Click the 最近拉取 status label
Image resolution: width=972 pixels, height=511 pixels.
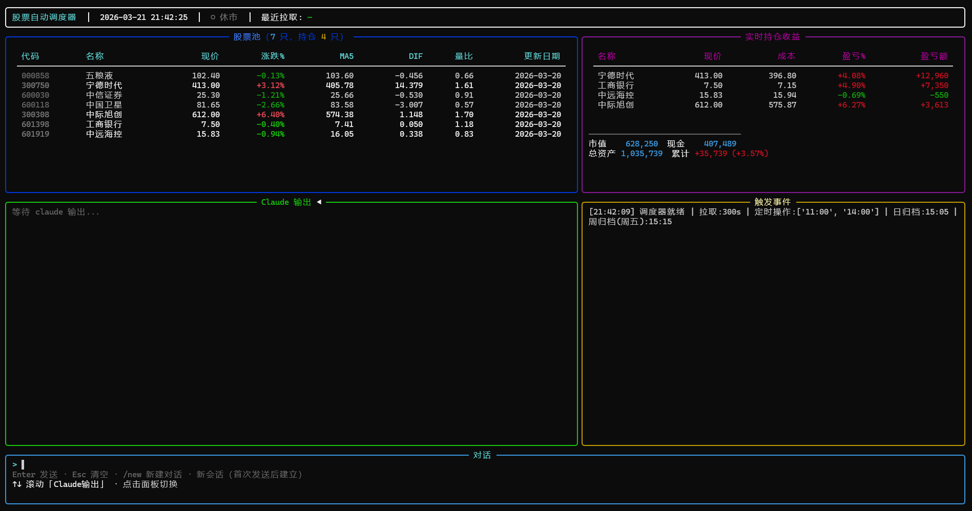pyautogui.click(x=282, y=17)
